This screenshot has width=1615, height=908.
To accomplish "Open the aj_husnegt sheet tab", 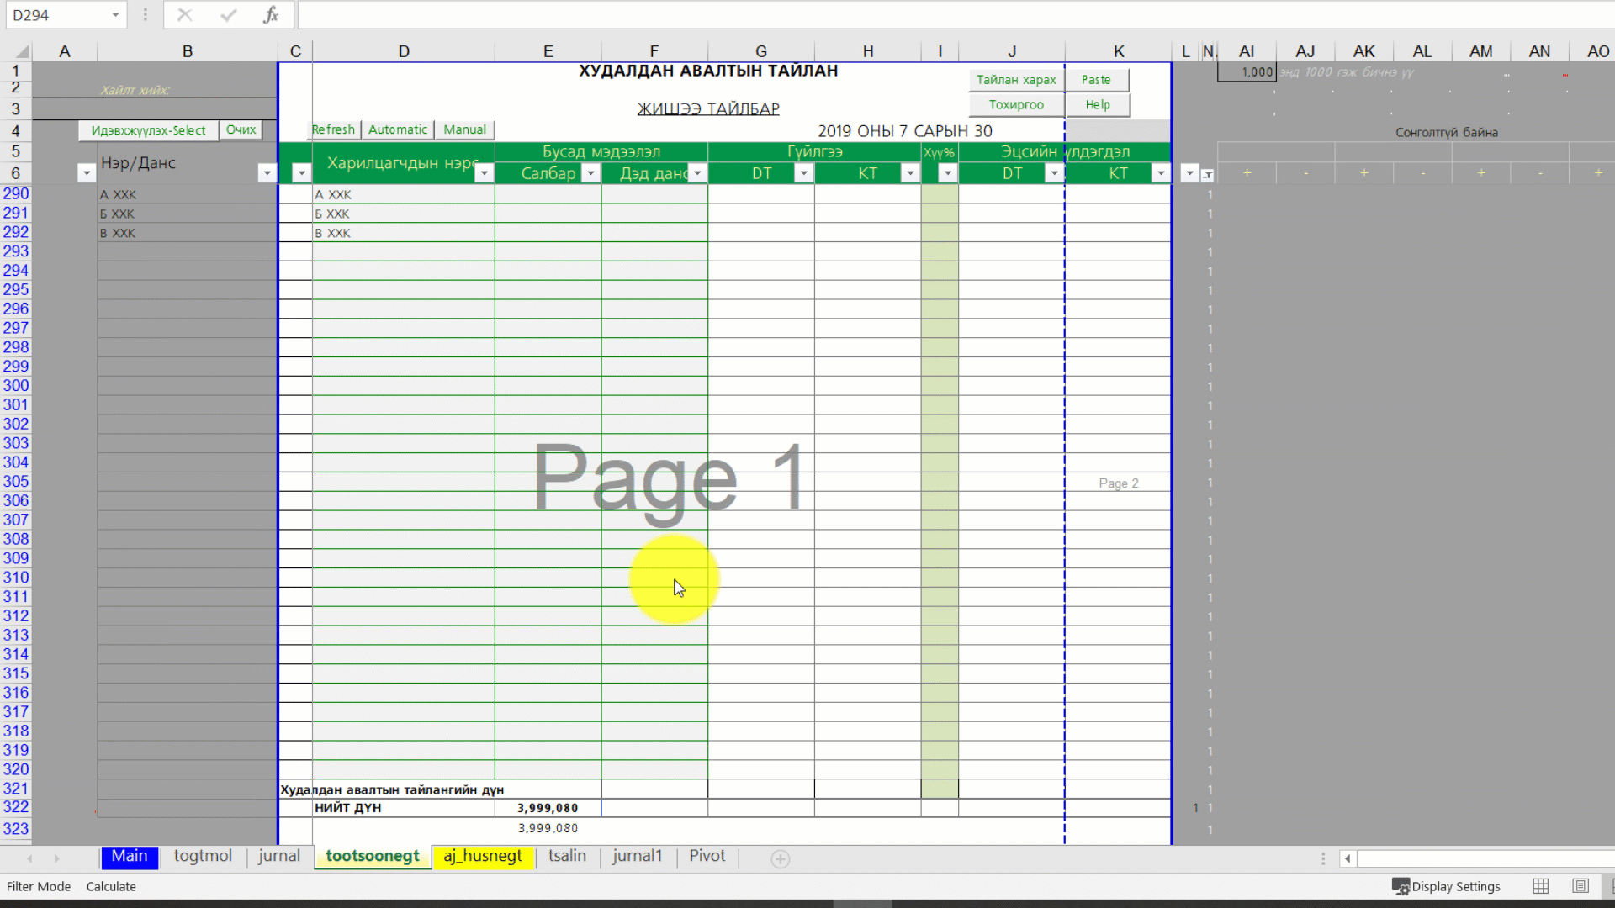I will tap(482, 856).
